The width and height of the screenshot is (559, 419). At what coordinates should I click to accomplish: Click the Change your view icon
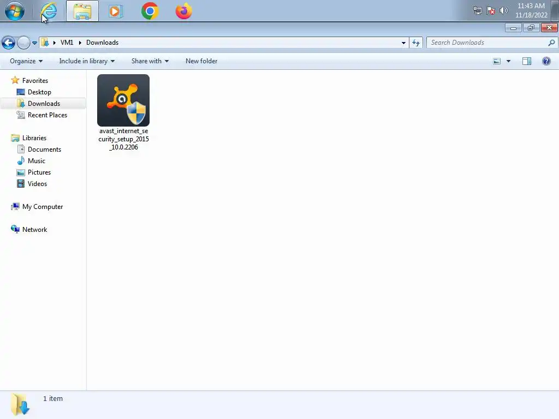click(497, 61)
